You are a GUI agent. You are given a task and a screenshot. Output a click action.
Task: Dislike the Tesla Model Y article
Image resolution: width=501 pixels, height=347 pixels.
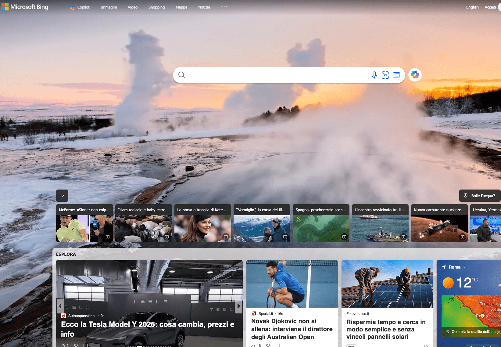(x=76, y=345)
